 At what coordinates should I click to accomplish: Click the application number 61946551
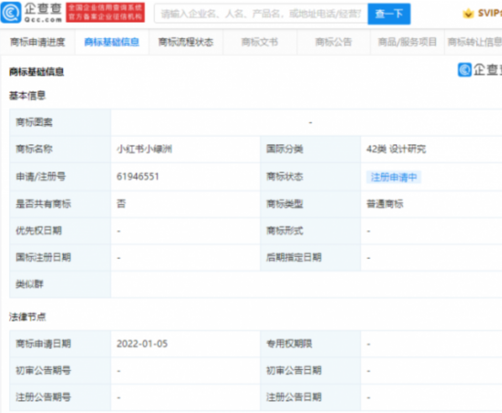[138, 177]
